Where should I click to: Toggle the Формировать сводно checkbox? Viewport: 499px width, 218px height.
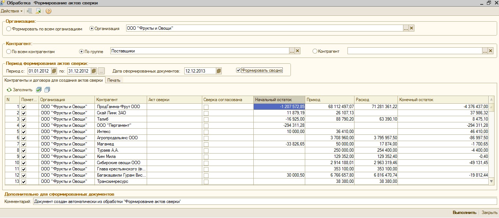click(238, 70)
